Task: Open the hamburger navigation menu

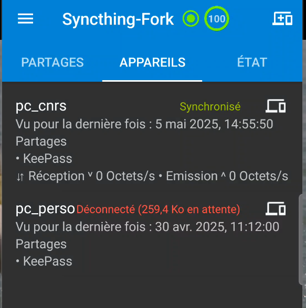Action: [25, 19]
